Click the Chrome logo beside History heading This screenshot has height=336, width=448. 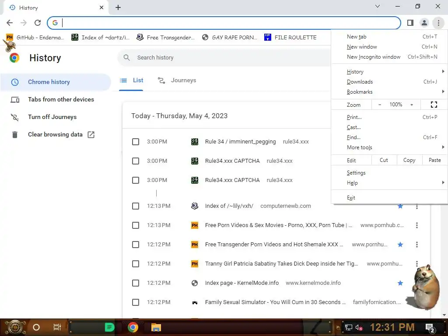pos(14,58)
